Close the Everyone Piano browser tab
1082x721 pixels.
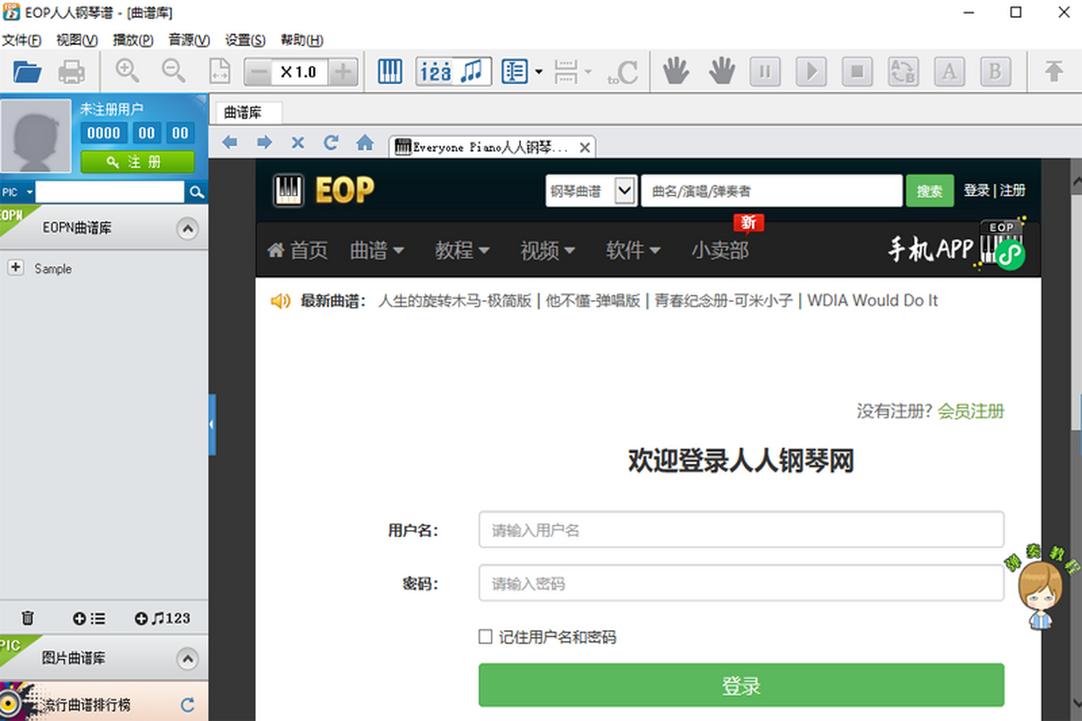tap(584, 147)
